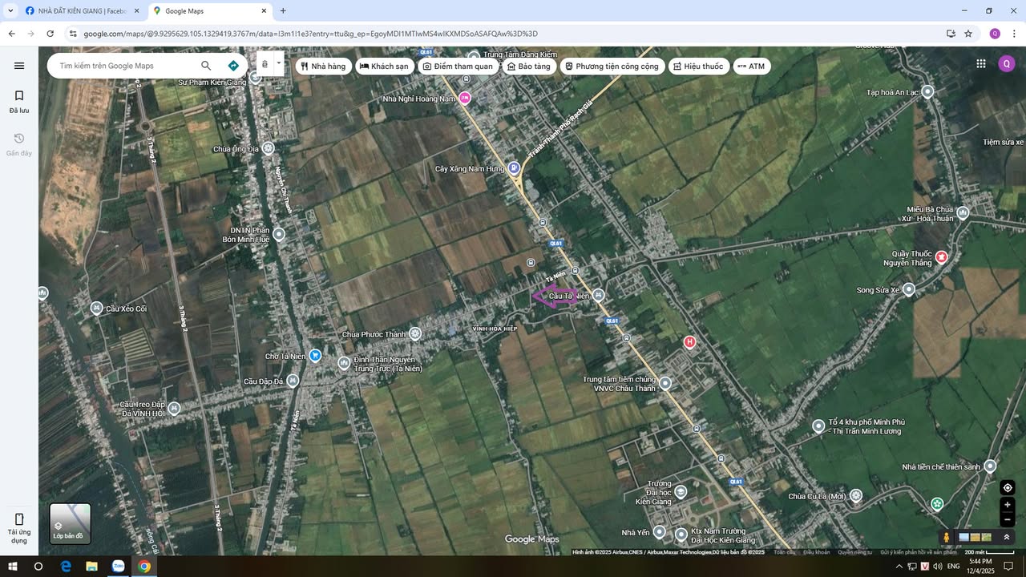Open Zalo from the taskbar

pyautogui.click(x=118, y=567)
